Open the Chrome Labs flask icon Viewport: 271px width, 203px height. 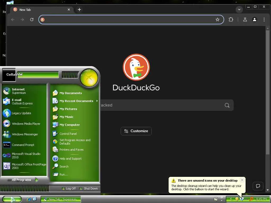pos(245,20)
